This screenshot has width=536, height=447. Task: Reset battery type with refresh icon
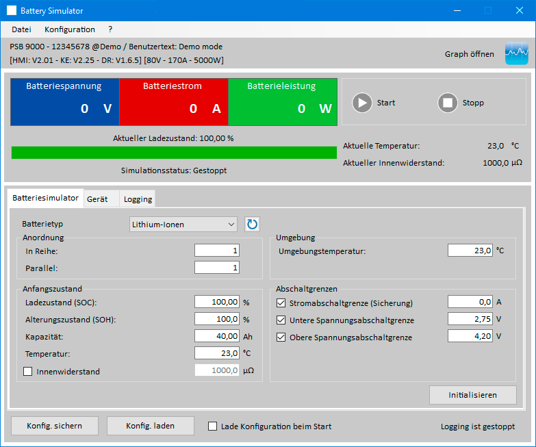tap(253, 224)
